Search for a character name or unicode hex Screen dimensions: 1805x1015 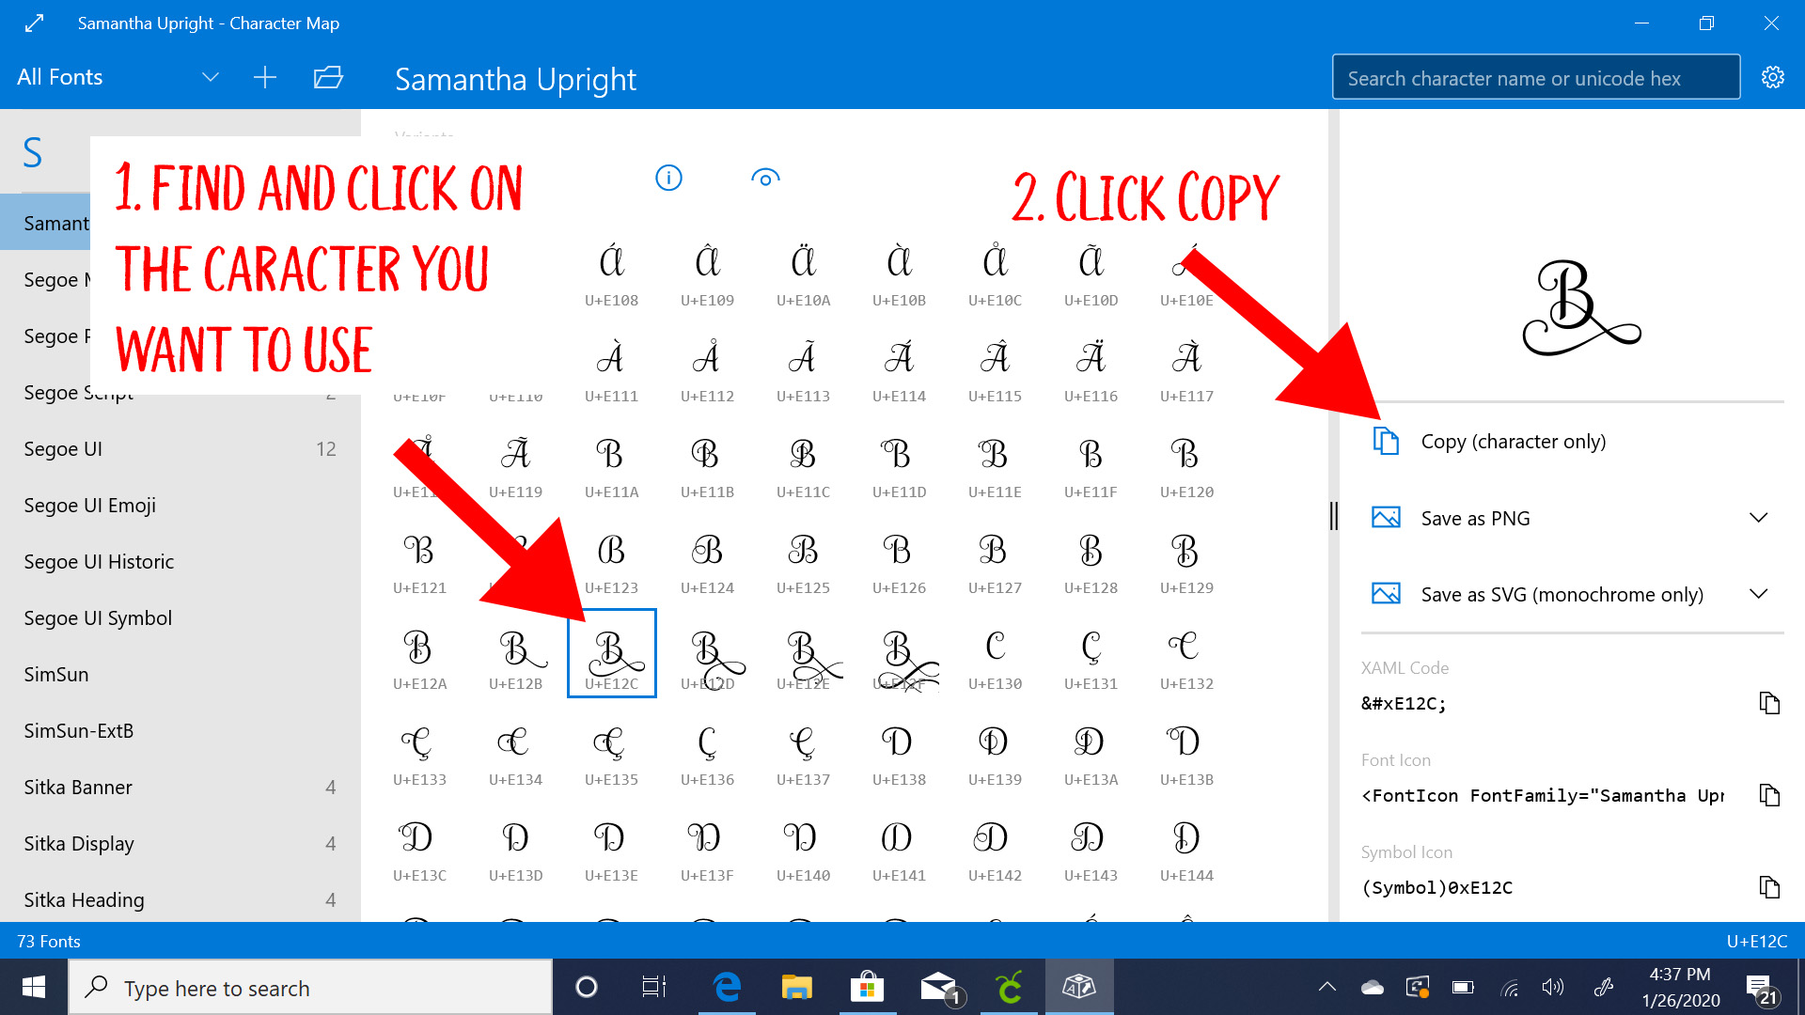pos(1536,77)
